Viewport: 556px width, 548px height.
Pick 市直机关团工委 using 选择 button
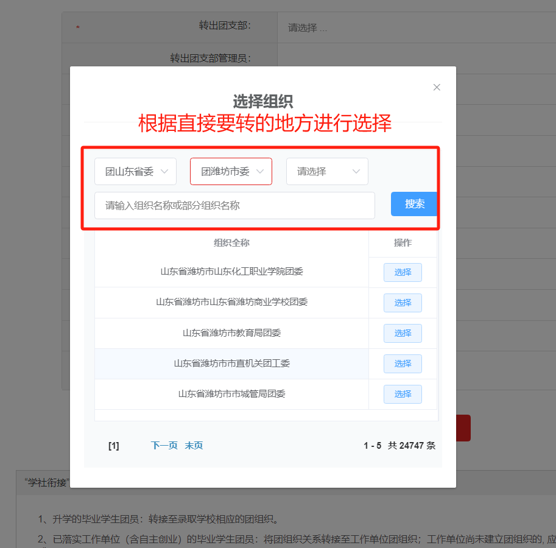403,364
